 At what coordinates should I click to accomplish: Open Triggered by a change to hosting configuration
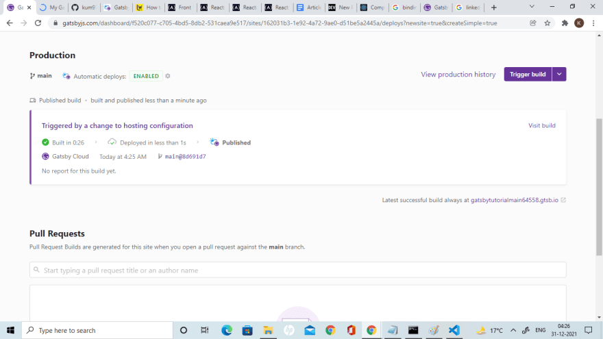click(x=117, y=126)
